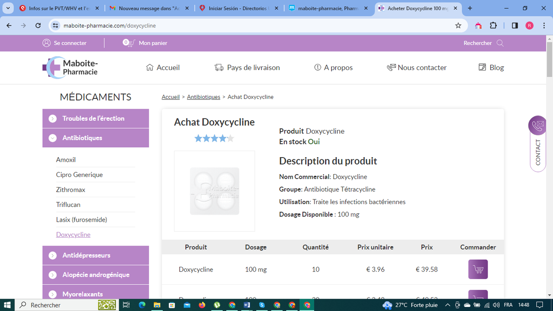The width and height of the screenshot is (553, 311).
Task: Open Word from taskbar
Action: [247, 305]
